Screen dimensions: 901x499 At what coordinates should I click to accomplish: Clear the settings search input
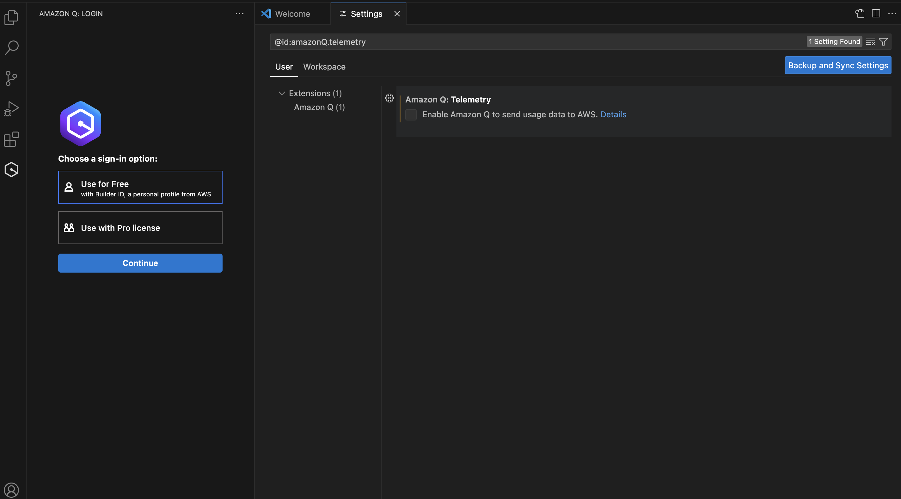(x=871, y=42)
